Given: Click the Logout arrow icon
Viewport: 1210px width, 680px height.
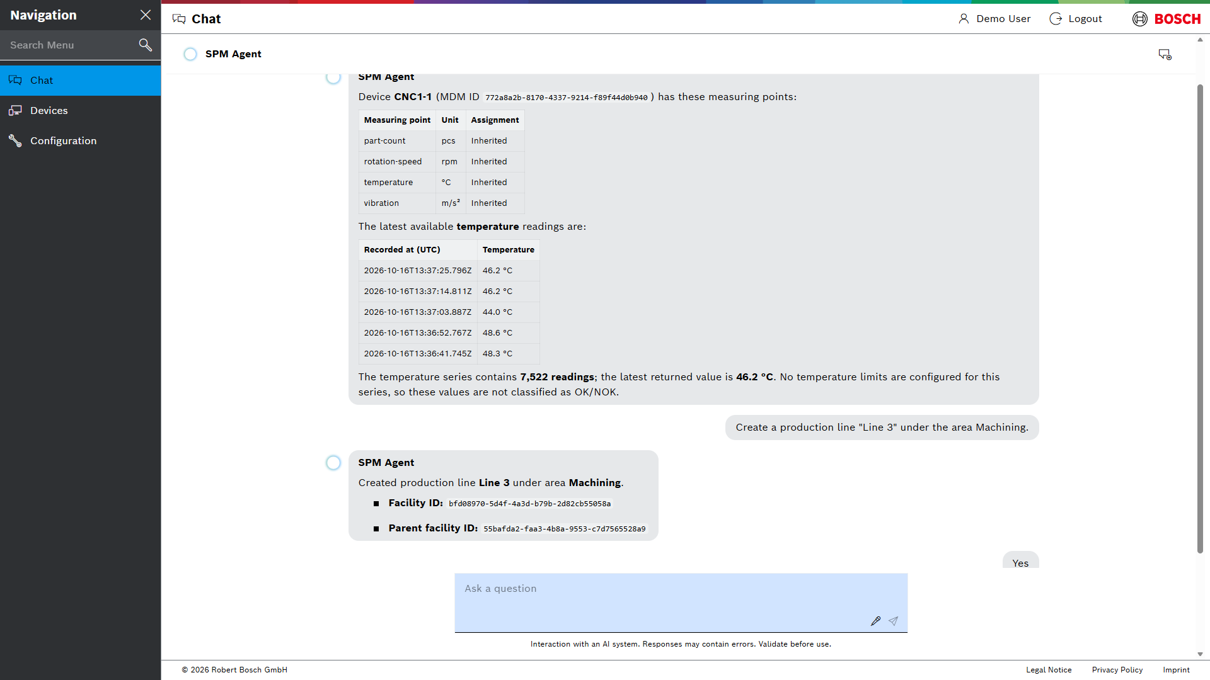Looking at the screenshot, I should click(x=1056, y=19).
